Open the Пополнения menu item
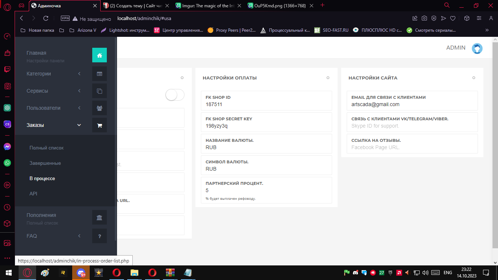Image resolution: width=498 pixels, height=280 pixels. (x=41, y=215)
